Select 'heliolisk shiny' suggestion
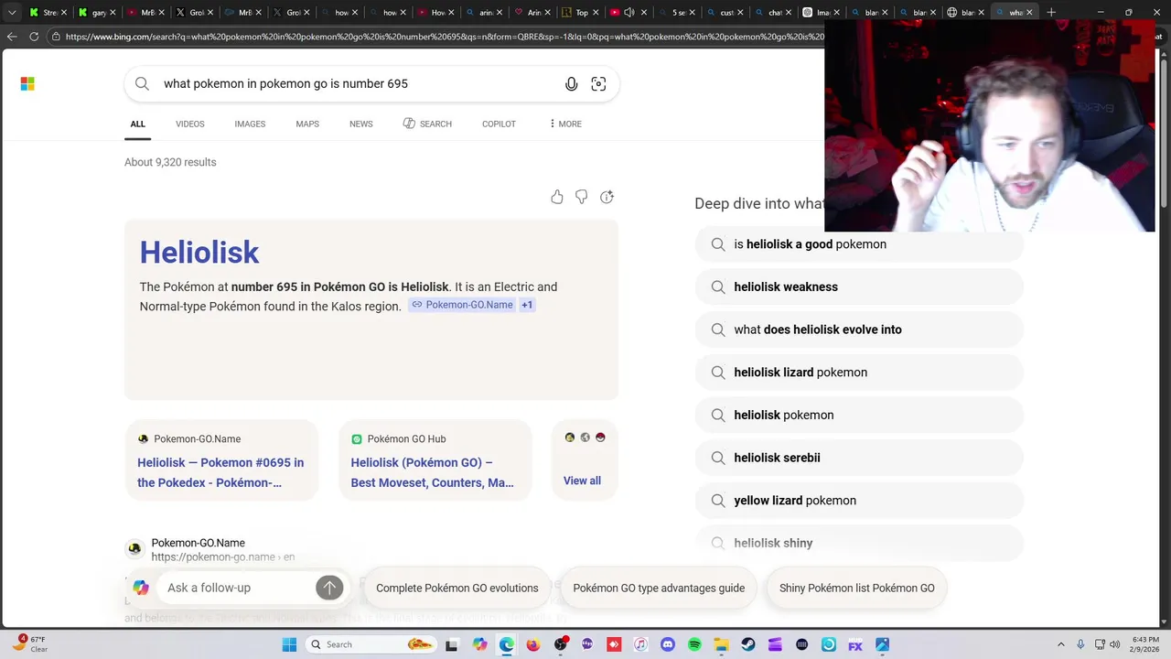Image resolution: width=1171 pixels, height=659 pixels. click(859, 543)
